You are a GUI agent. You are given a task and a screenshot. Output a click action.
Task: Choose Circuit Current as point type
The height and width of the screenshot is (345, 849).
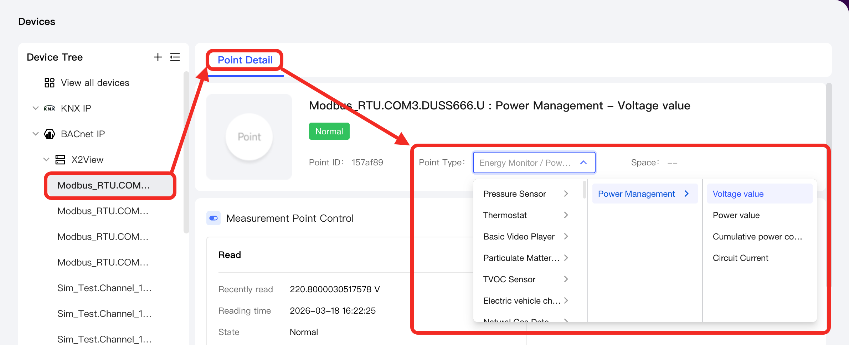[x=740, y=258]
